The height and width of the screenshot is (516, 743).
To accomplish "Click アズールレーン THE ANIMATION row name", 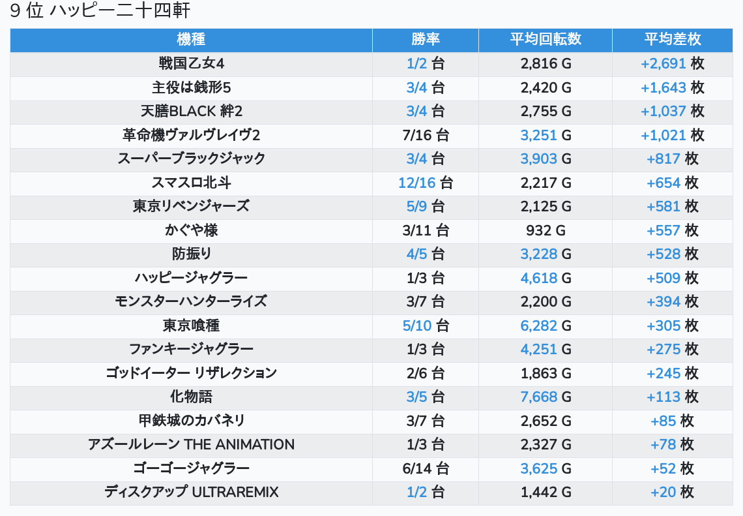I will pyautogui.click(x=191, y=444).
